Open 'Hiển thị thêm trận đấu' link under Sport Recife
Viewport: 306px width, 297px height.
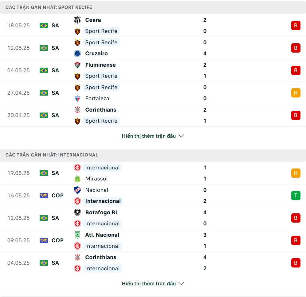[149, 136]
